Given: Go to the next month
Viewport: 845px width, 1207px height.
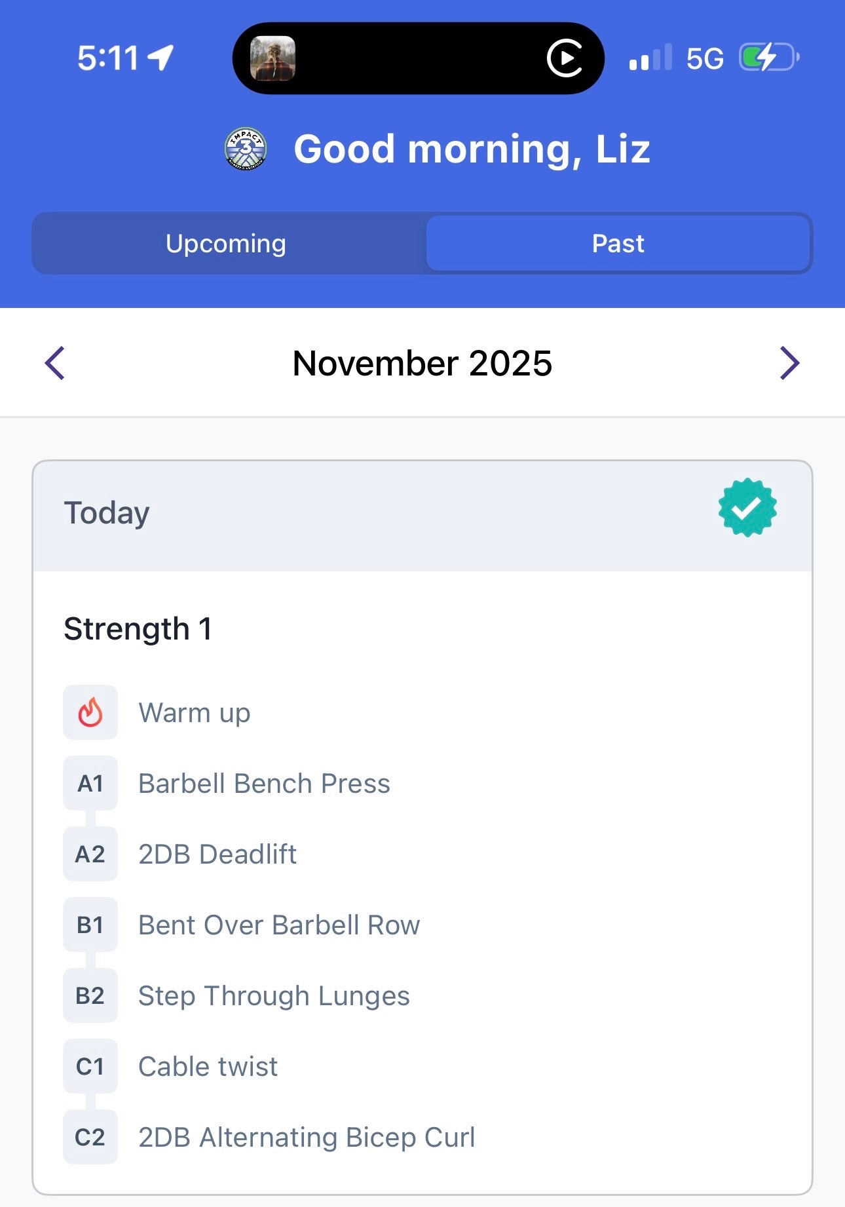Looking at the screenshot, I should point(789,363).
